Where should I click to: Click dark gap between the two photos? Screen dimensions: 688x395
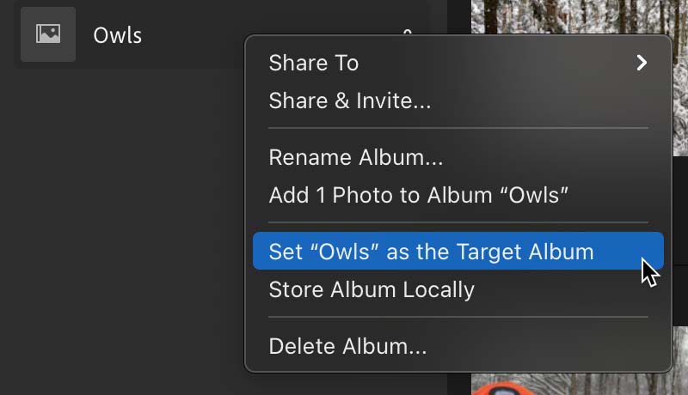[x=680, y=240]
